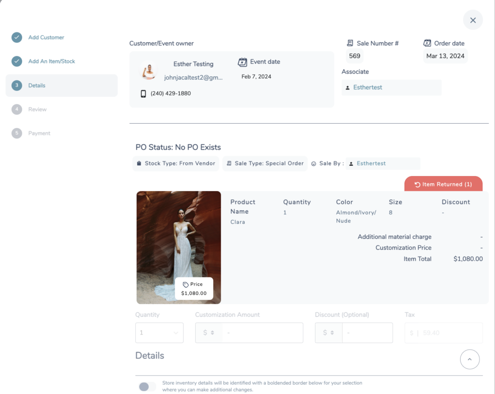
Task: Click the person icon in Sale By field
Action: pos(351,163)
